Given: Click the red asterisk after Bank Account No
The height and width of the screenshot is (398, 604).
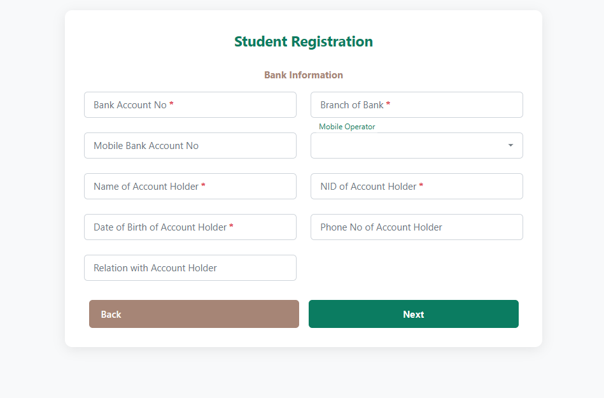Looking at the screenshot, I should click(171, 104).
